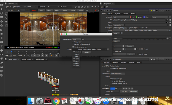Screen dimensions: 172x105
Task: Select the viewer arrow selection tool
Action: click(6, 15)
